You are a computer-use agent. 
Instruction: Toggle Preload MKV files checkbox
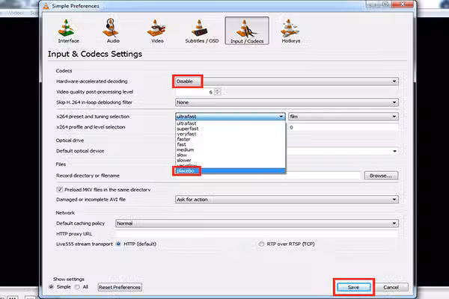coord(59,189)
